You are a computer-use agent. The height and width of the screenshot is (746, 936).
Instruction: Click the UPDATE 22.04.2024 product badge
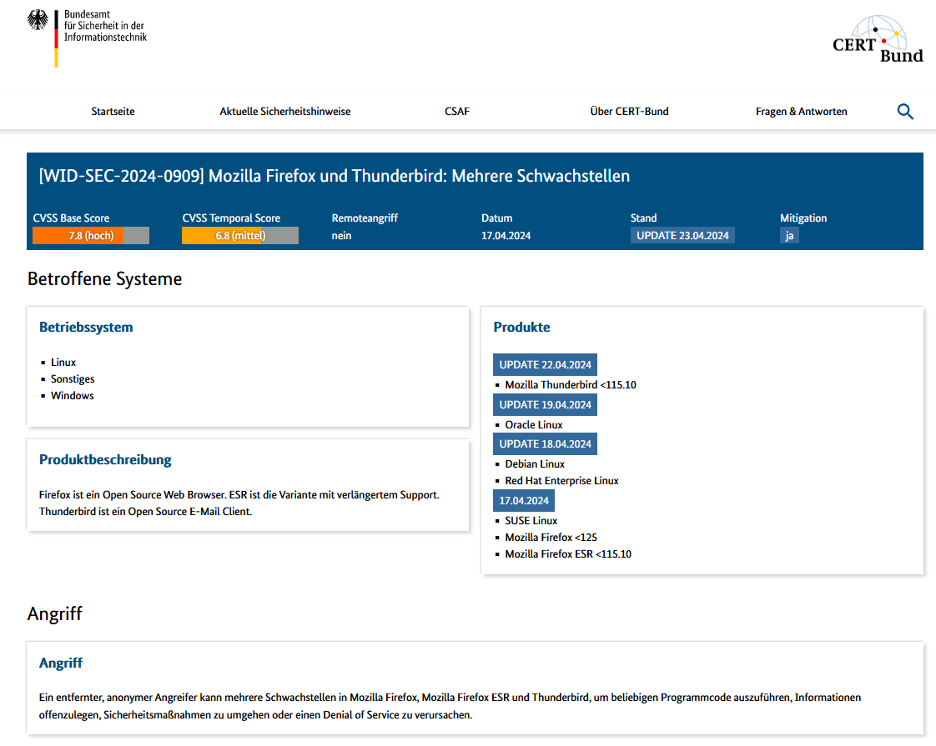[545, 365]
